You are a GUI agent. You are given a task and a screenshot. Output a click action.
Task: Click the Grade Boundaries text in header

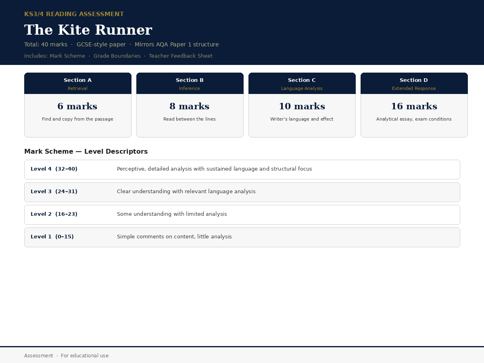click(117, 56)
